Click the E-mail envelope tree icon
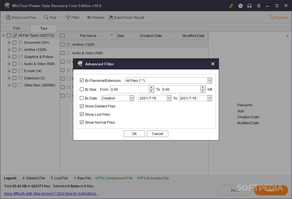Screen dimensions: 292x199 [x=20, y=71]
